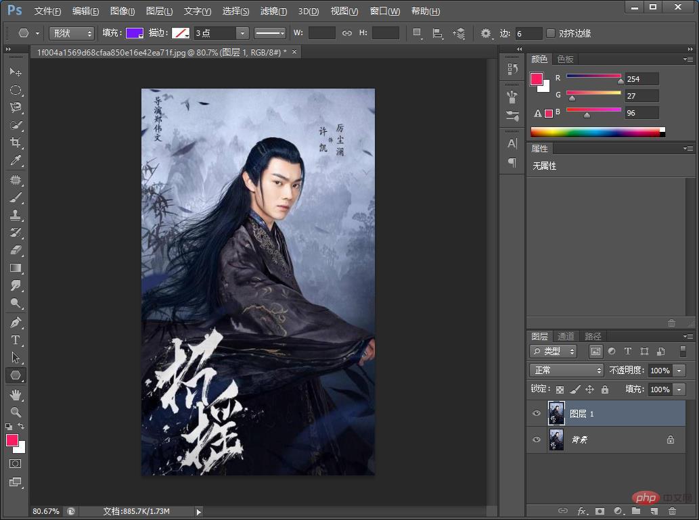Select the Lasso tool
The height and width of the screenshot is (520, 699).
15,108
